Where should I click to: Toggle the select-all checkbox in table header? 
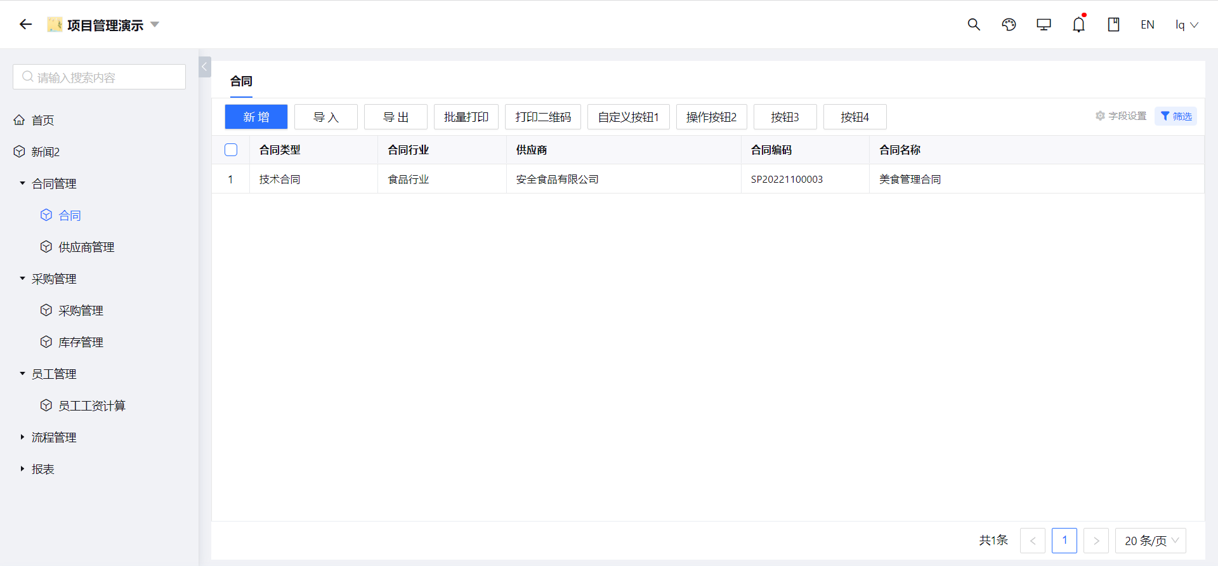[x=231, y=150]
